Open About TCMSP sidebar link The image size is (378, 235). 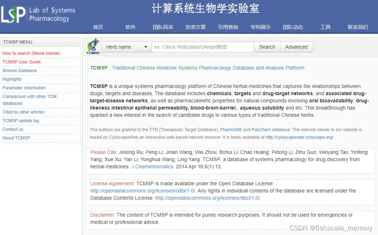(x=16, y=138)
